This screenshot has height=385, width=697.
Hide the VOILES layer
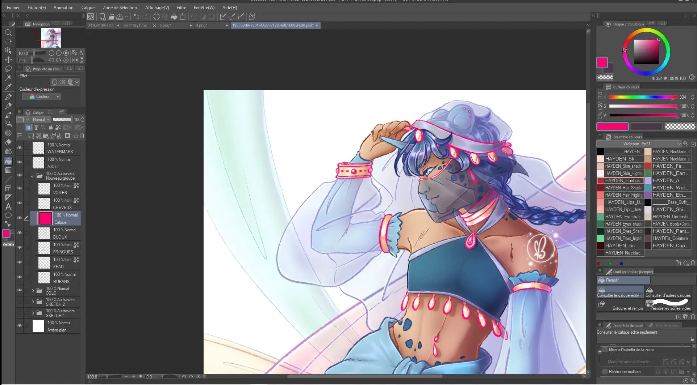tap(20, 188)
